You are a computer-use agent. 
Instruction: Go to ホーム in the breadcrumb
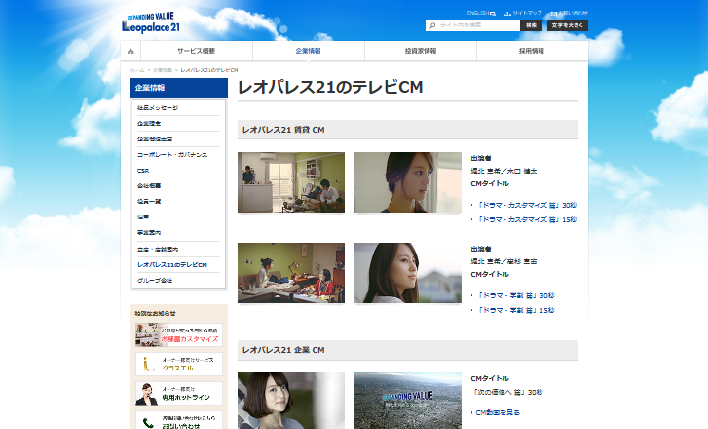[x=136, y=70]
